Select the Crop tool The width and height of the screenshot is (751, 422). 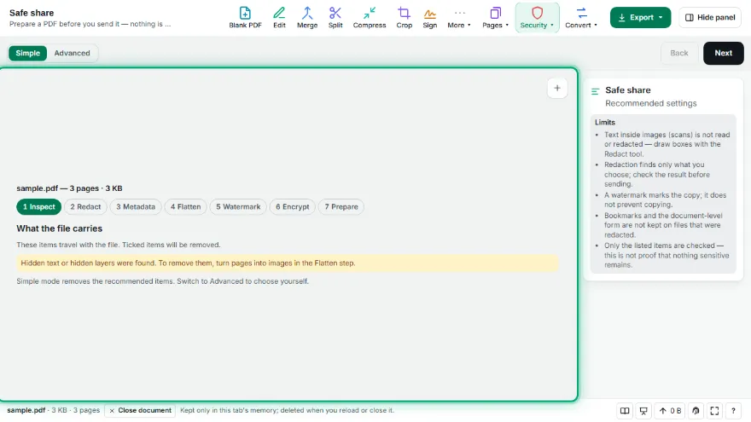click(404, 18)
